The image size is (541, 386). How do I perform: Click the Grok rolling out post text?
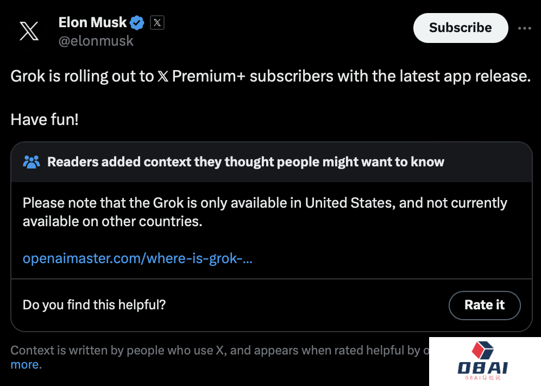(x=270, y=76)
